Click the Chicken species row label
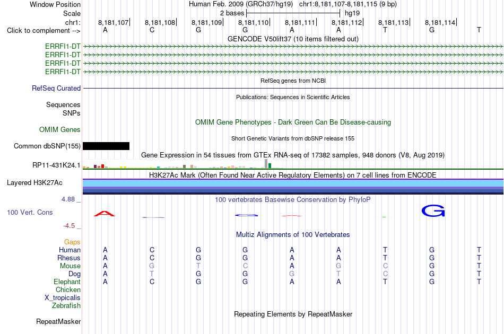504x334 pixels. (68, 289)
